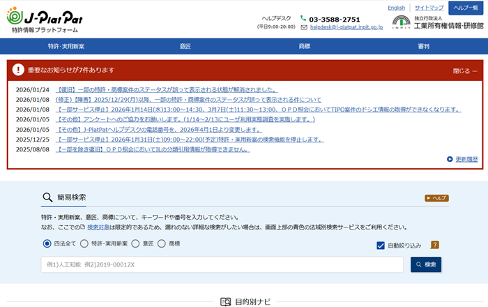The height and width of the screenshot is (307, 488).
Task: Switch to the English site
Action: tap(396, 8)
